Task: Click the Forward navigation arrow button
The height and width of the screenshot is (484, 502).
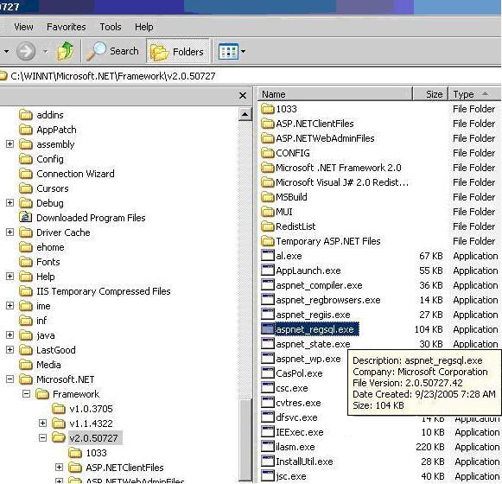Action: point(26,51)
